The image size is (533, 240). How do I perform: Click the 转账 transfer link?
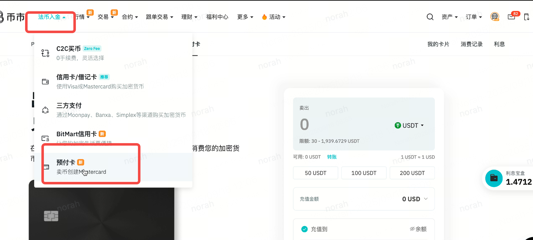pos(332,157)
